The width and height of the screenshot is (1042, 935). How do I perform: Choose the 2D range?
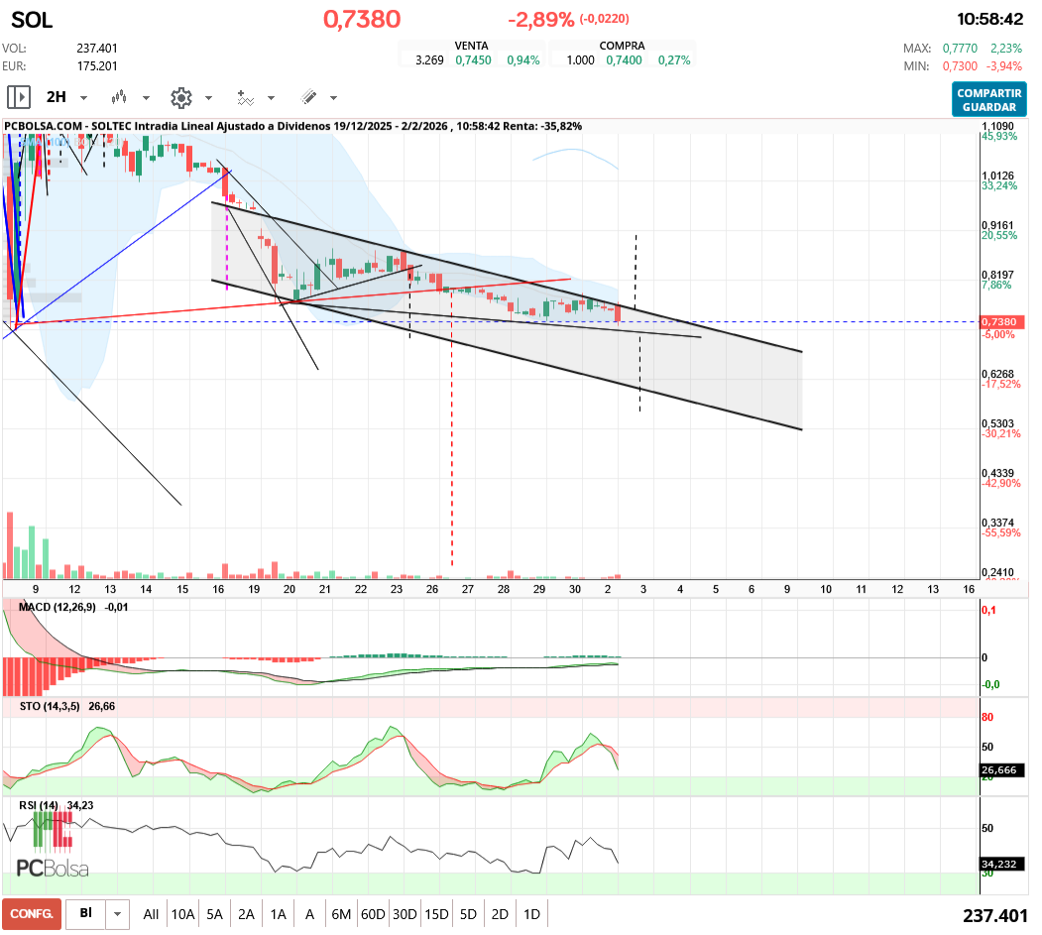point(500,914)
